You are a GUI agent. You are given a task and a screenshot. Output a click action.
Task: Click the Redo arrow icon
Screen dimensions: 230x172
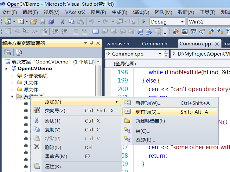pyautogui.click(x=105, y=22)
